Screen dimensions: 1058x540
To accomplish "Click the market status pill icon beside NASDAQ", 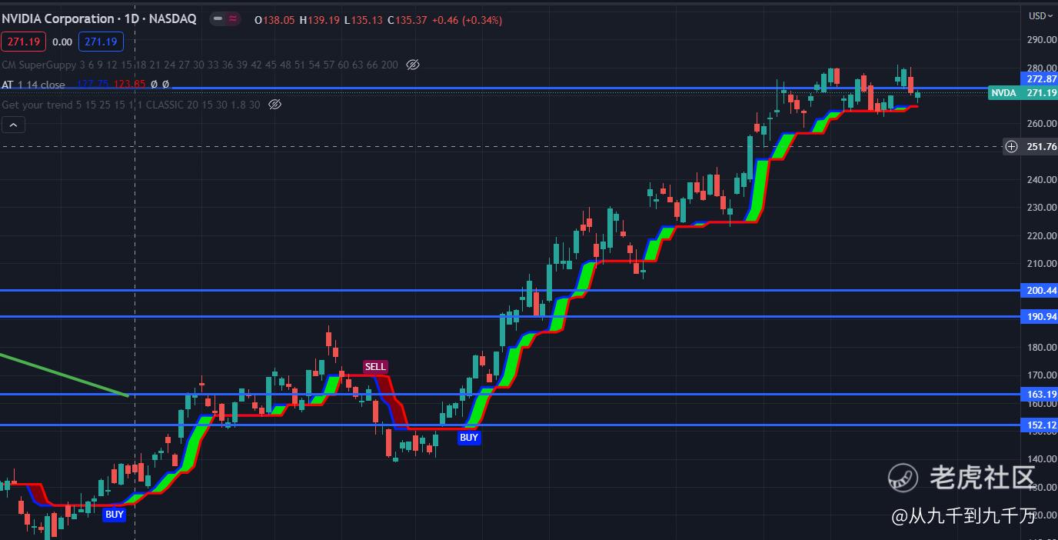I will (227, 19).
